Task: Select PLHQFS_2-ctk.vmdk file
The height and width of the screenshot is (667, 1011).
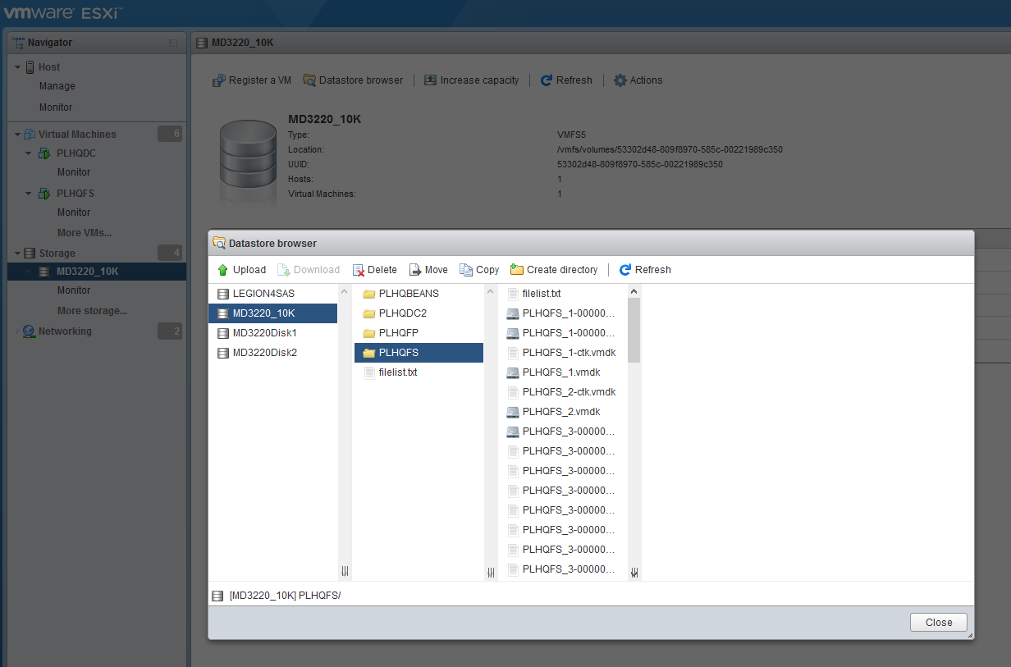Action: coord(563,392)
